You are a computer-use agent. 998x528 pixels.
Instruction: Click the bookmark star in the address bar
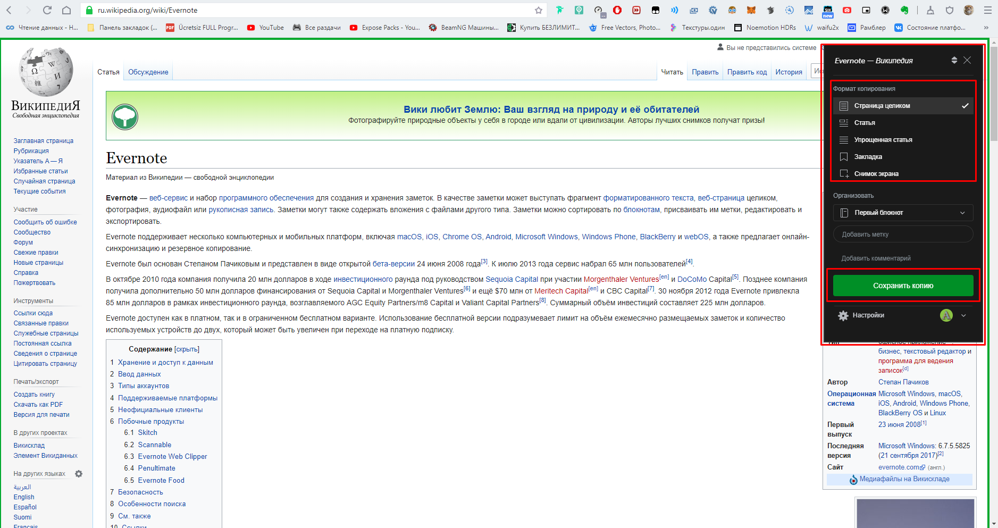pyautogui.click(x=539, y=10)
